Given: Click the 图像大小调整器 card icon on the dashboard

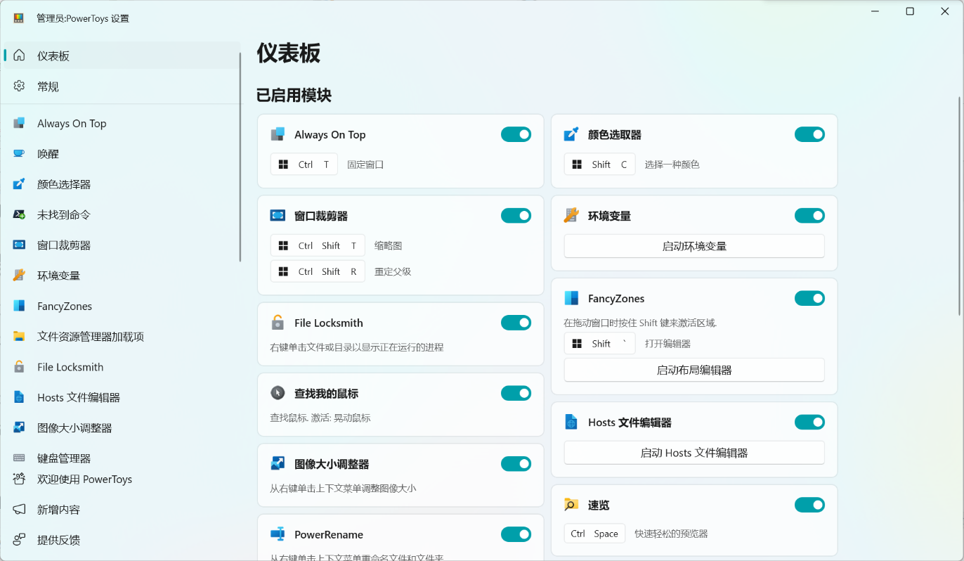Looking at the screenshot, I should pos(278,464).
